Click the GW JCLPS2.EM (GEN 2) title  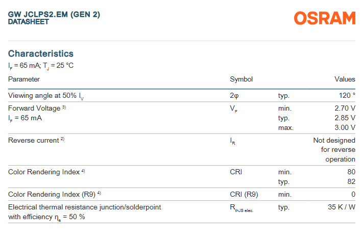click(54, 14)
